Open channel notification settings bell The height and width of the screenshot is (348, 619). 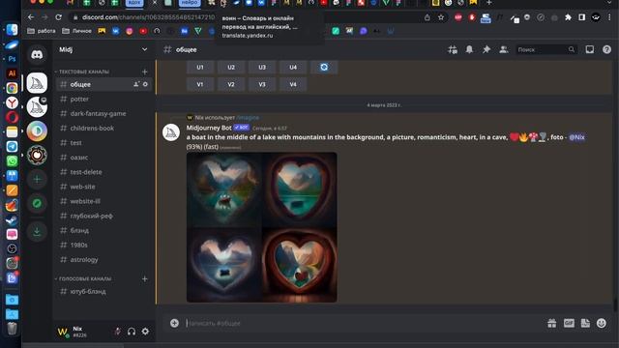(x=469, y=49)
